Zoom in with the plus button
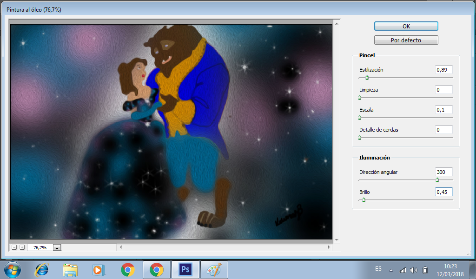This screenshot has width=476, height=279. click(22, 247)
